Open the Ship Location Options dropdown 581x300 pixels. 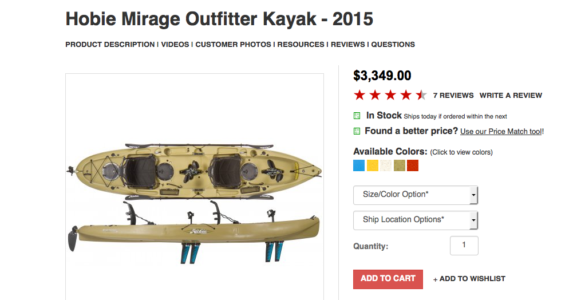click(x=416, y=220)
